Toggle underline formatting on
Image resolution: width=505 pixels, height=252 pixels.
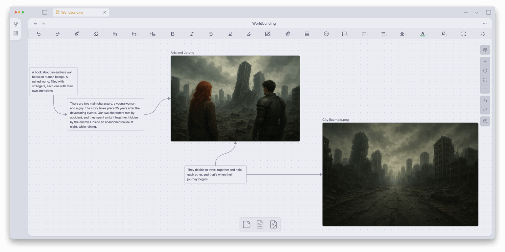click(230, 33)
